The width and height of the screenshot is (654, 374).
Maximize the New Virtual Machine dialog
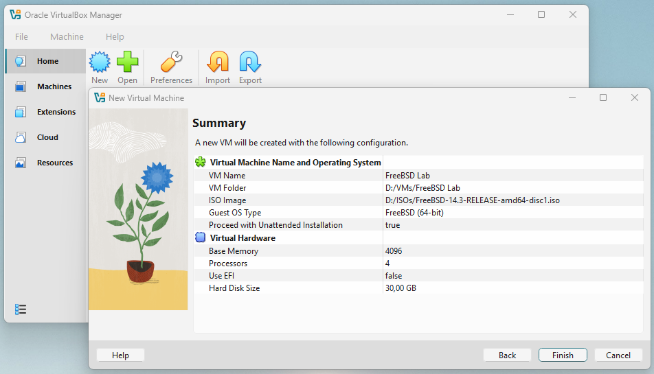603,97
